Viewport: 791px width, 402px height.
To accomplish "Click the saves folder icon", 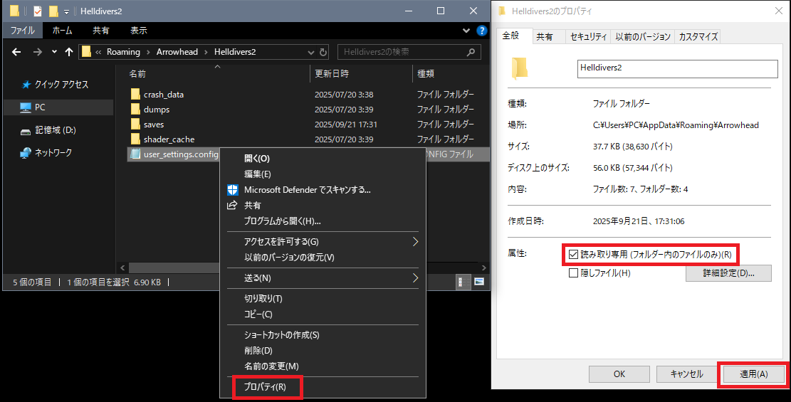I will pyautogui.click(x=135, y=124).
